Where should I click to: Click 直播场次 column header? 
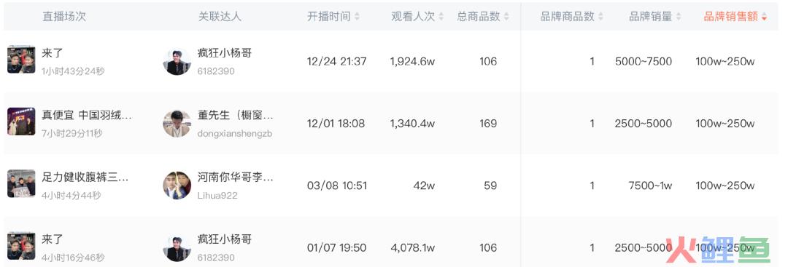(63, 17)
